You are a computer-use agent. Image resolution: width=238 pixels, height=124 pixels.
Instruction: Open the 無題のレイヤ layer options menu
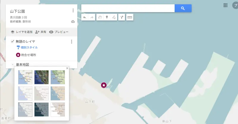coord(71,42)
